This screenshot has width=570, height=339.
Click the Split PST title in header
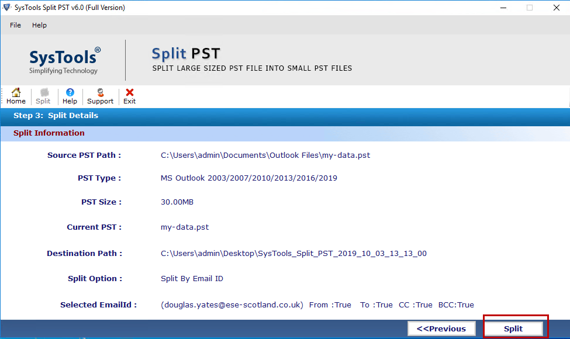(x=186, y=54)
